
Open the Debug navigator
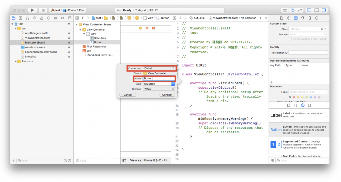tap(56, 18)
